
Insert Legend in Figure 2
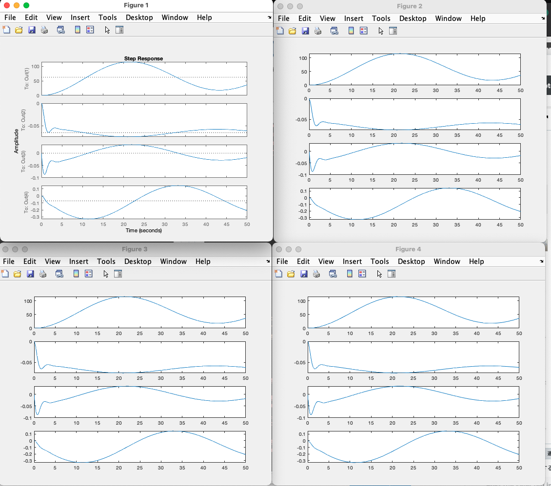coord(364,31)
